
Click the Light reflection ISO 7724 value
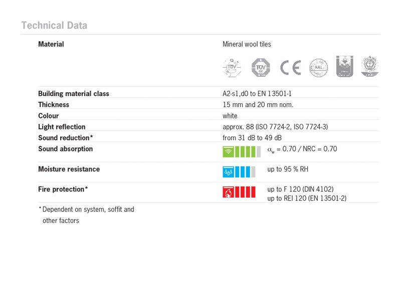(275, 127)
